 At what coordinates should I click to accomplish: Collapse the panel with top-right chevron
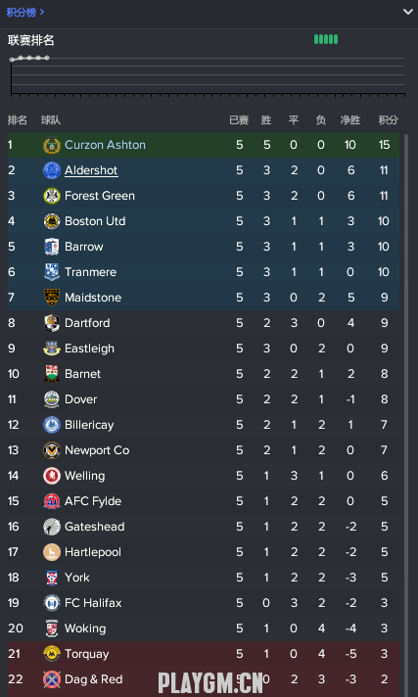tap(408, 12)
